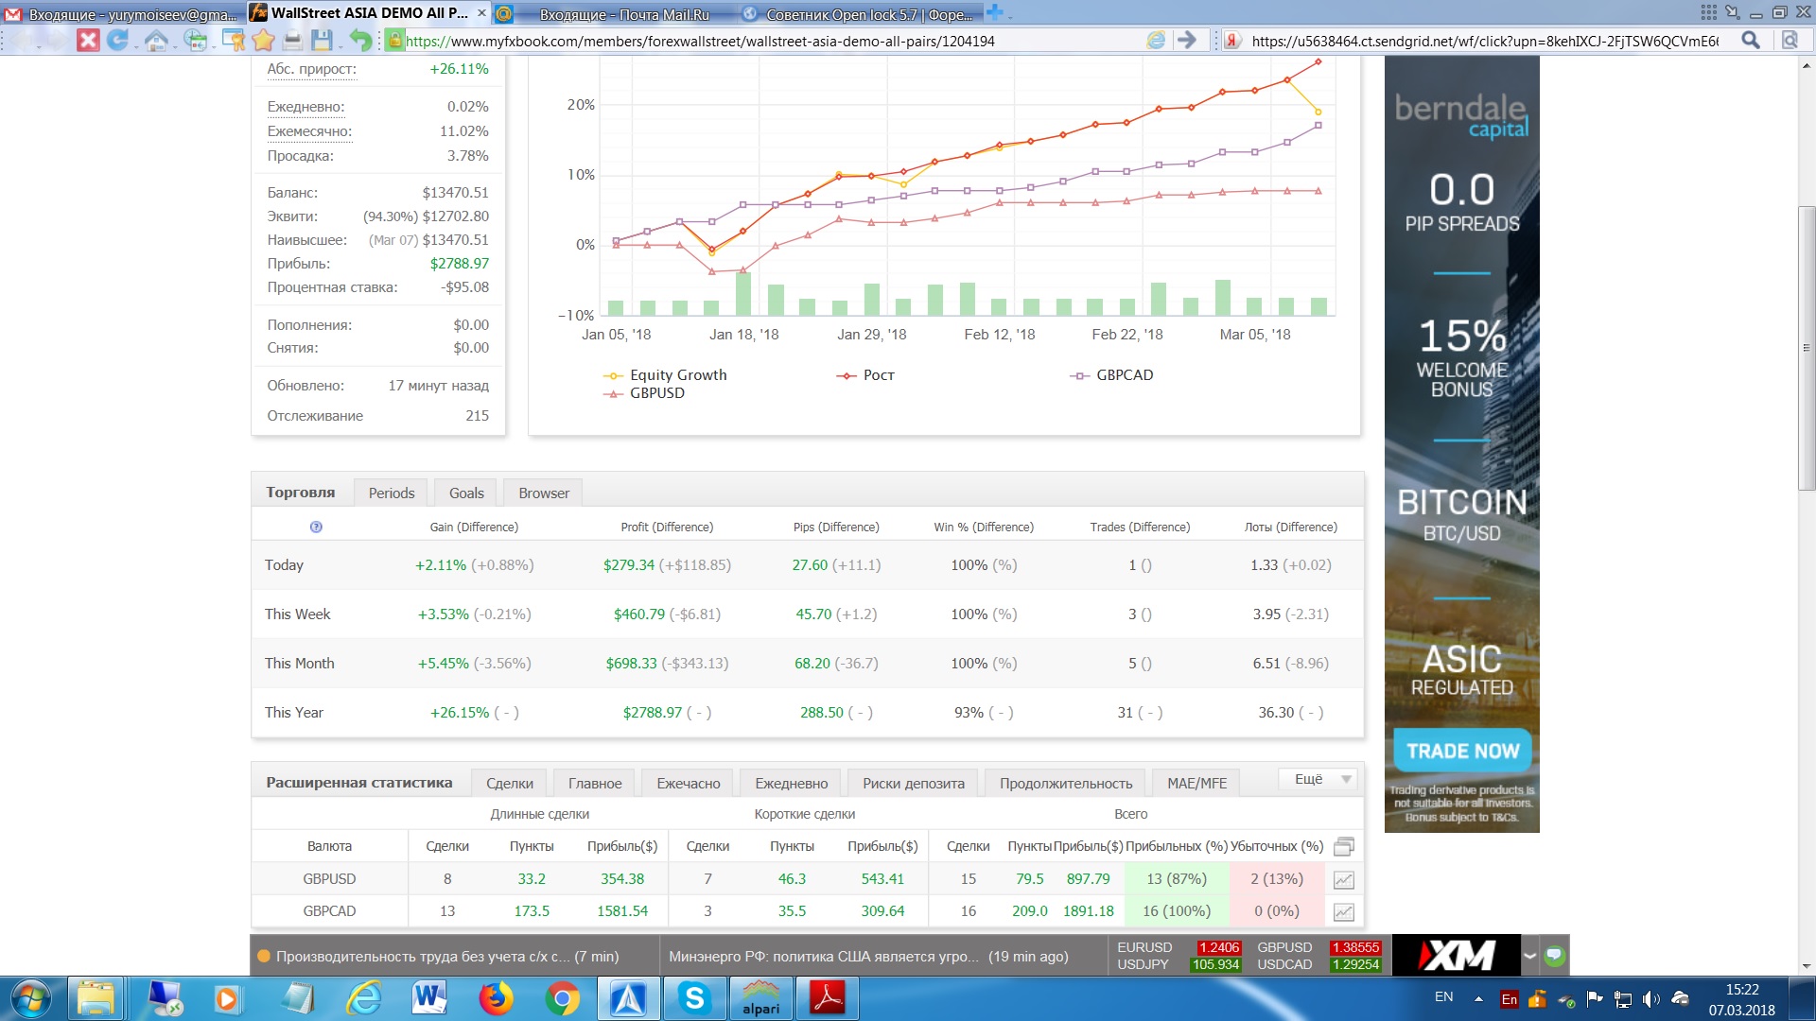Click the page vertical scrollbar thumb
Screen dimensions: 1816x1021
(x=1807, y=348)
